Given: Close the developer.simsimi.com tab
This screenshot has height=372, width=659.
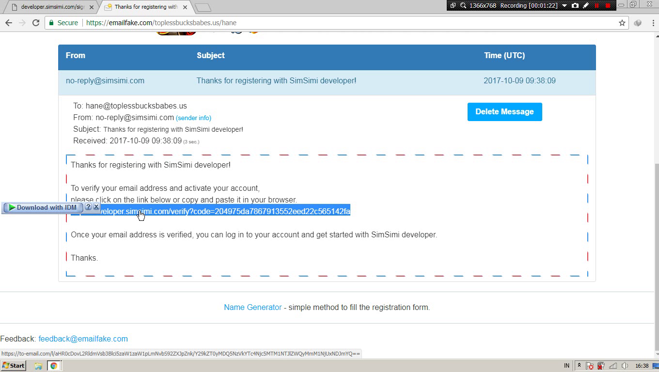Looking at the screenshot, I should (91, 7).
